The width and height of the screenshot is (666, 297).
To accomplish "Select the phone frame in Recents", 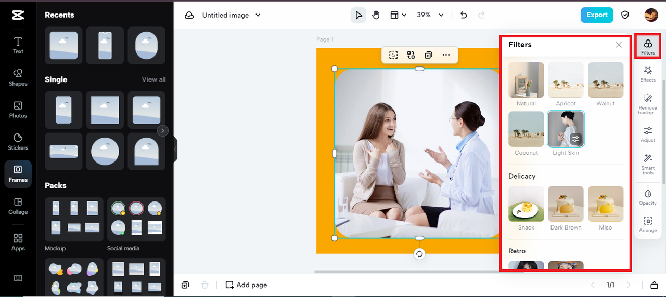I will pyautogui.click(x=105, y=46).
